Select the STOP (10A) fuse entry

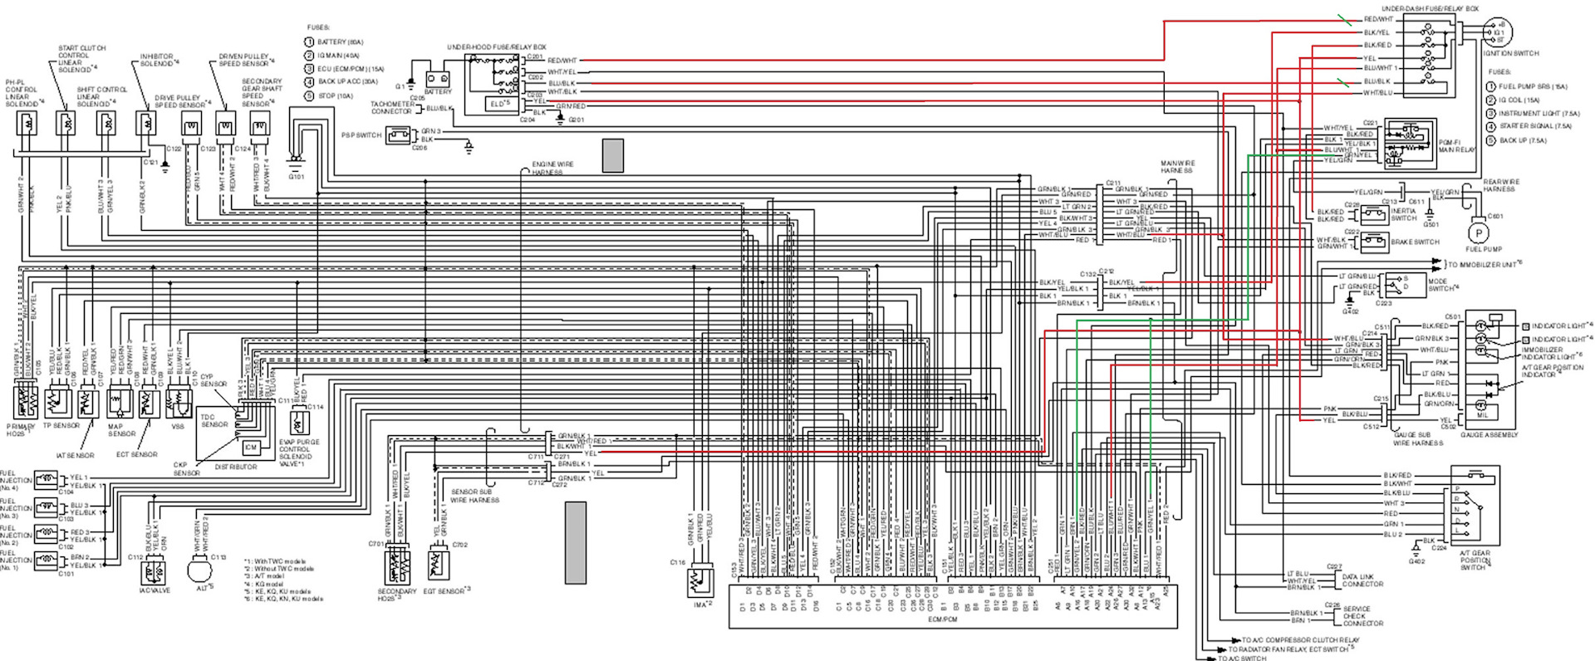click(328, 95)
